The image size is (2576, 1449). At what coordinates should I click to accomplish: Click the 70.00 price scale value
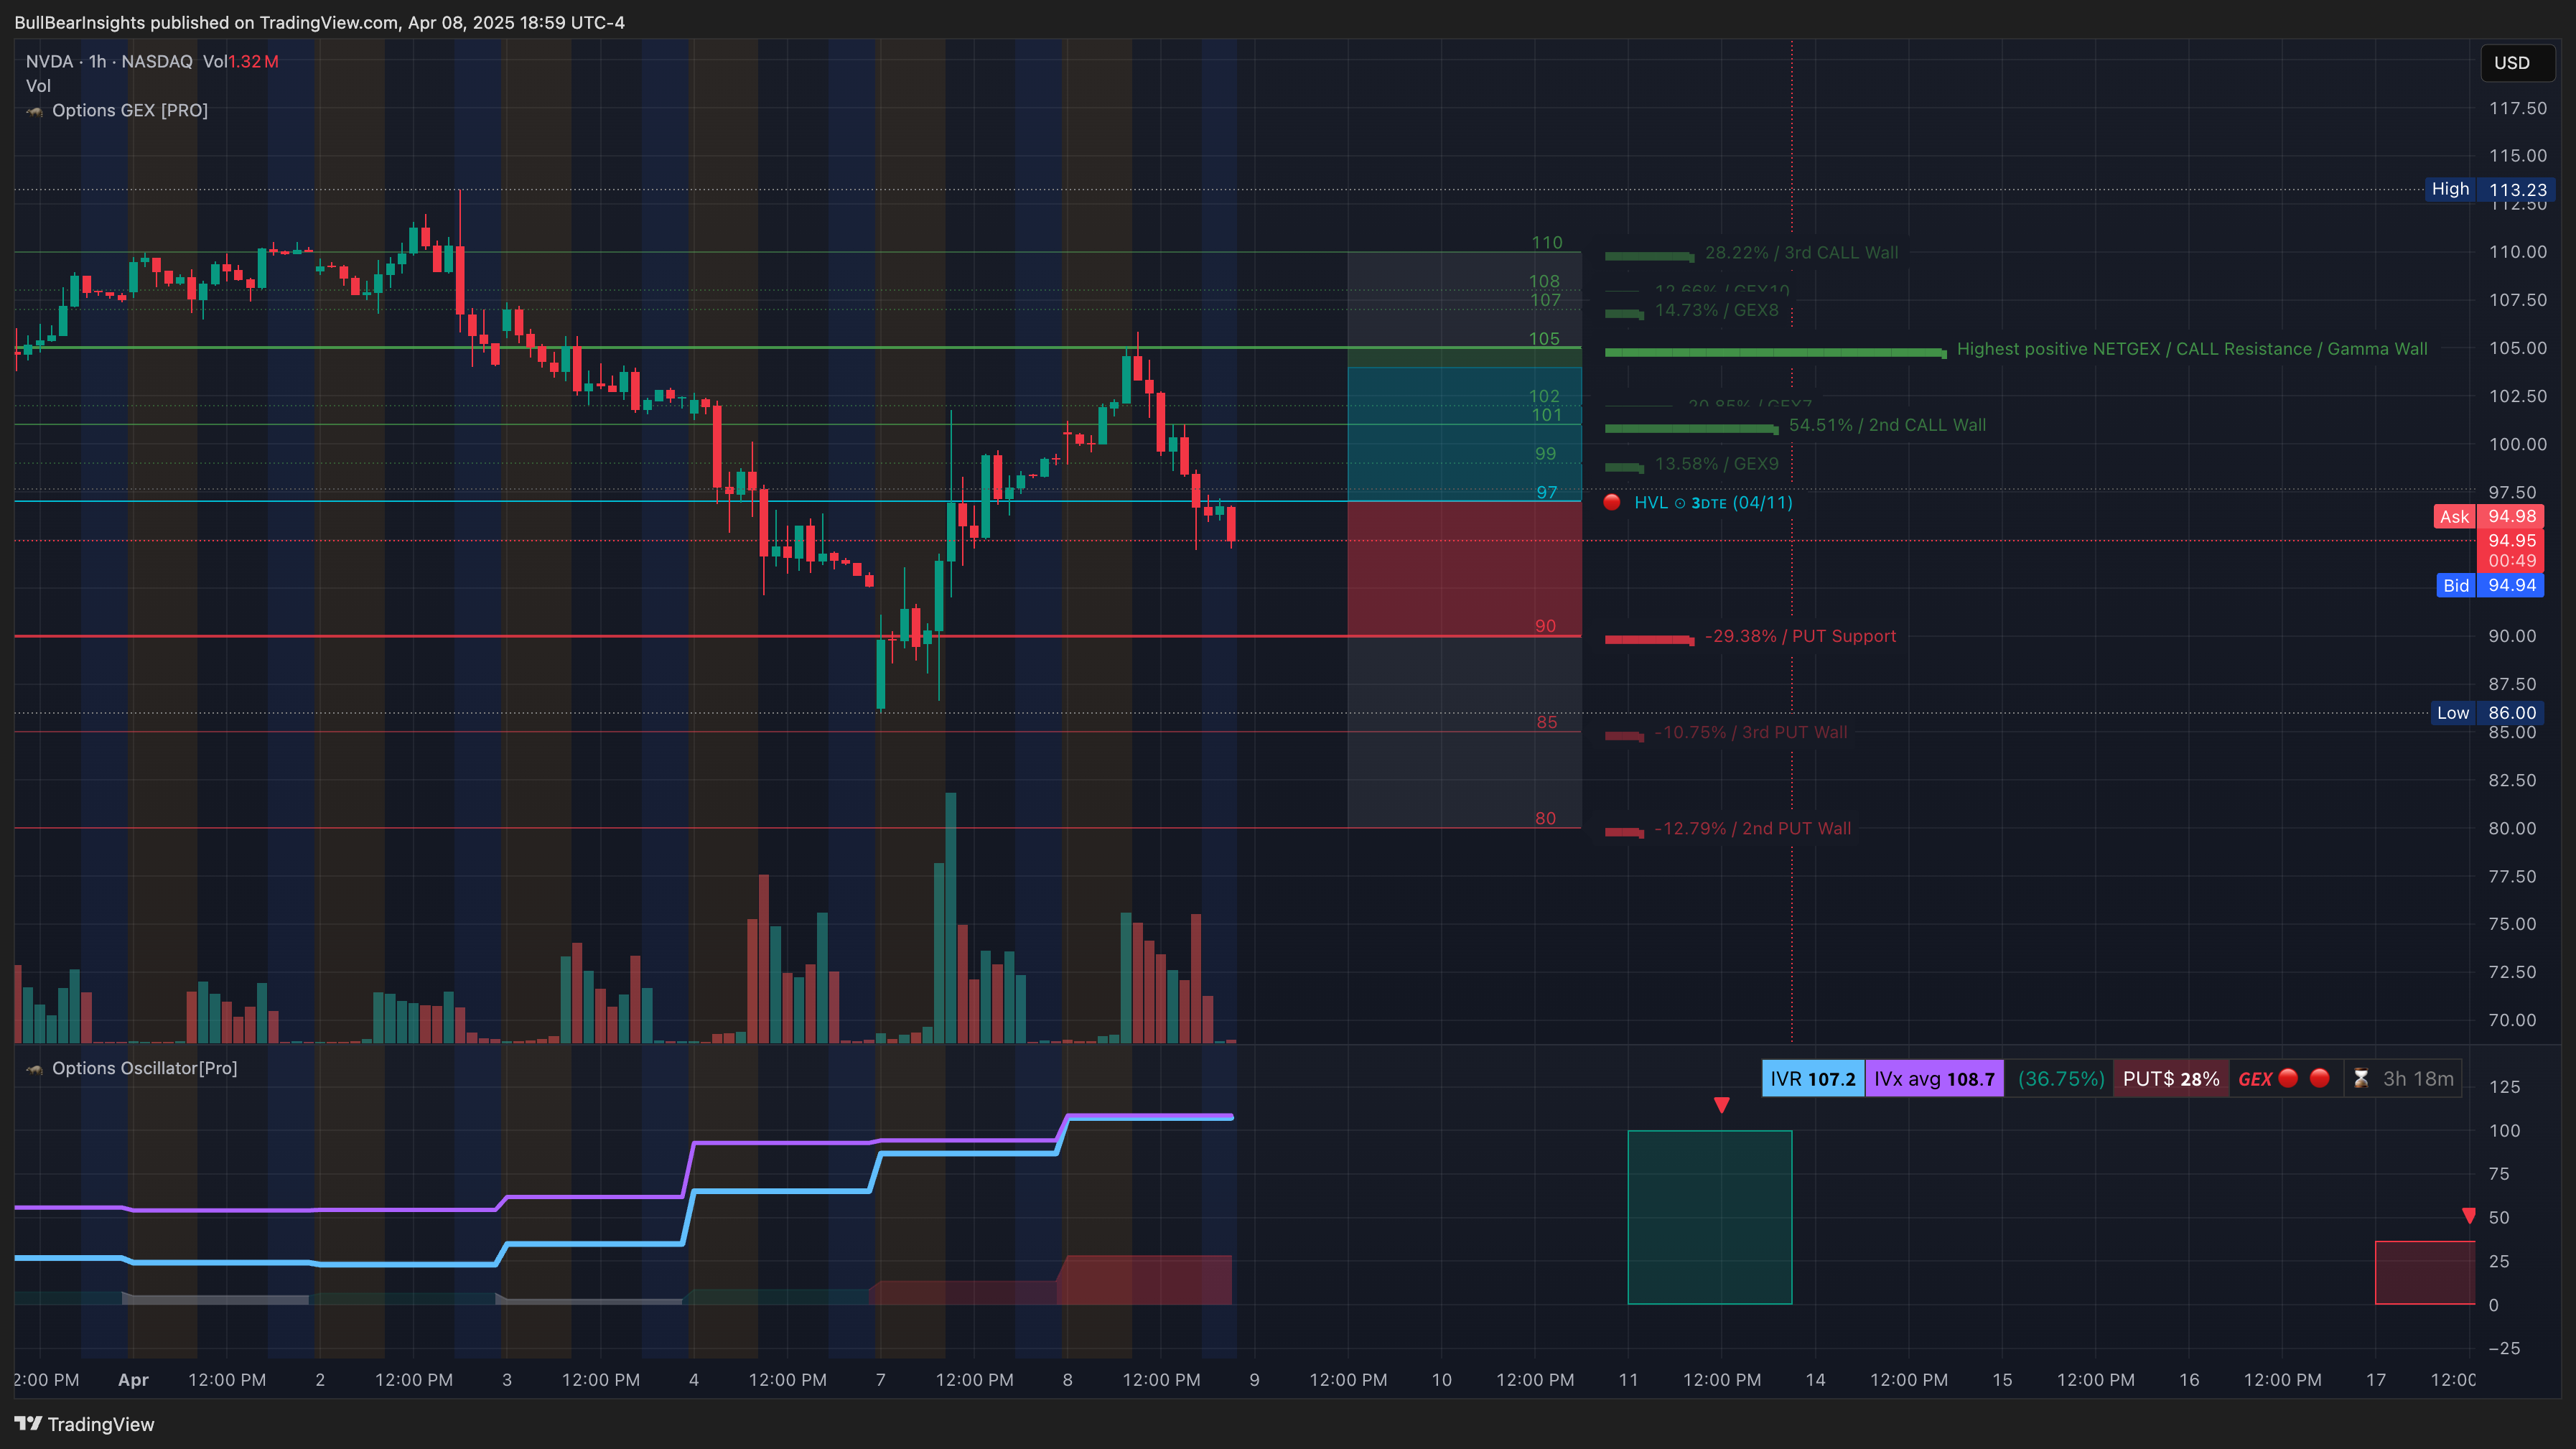point(2512,1020)
